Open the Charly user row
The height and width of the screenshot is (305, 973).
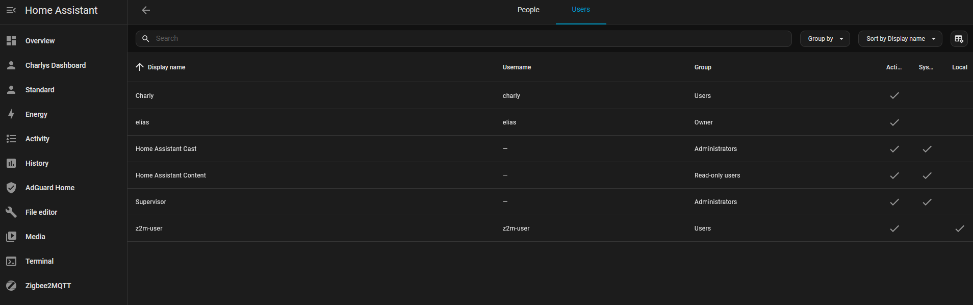click(550, 95)
